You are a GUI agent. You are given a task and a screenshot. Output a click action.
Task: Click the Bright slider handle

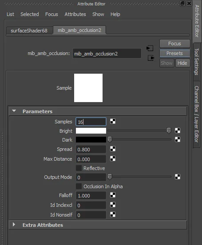(169, 130)
